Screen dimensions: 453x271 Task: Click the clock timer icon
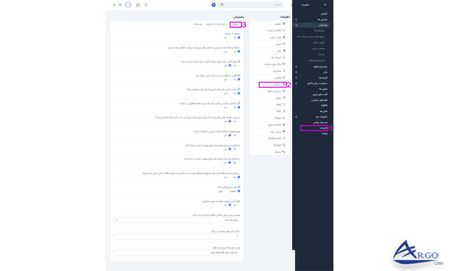(x=120, y=5)
